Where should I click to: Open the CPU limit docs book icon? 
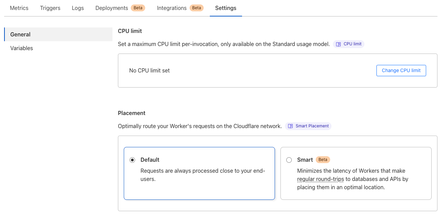pyautogui.click(x=338, y=44)
